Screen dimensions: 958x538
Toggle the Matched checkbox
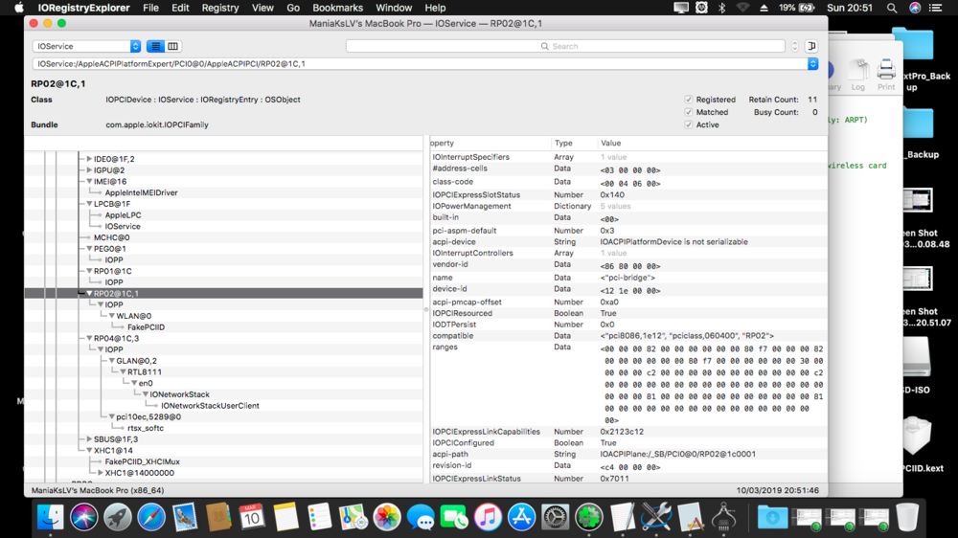(x=689, y=112)
